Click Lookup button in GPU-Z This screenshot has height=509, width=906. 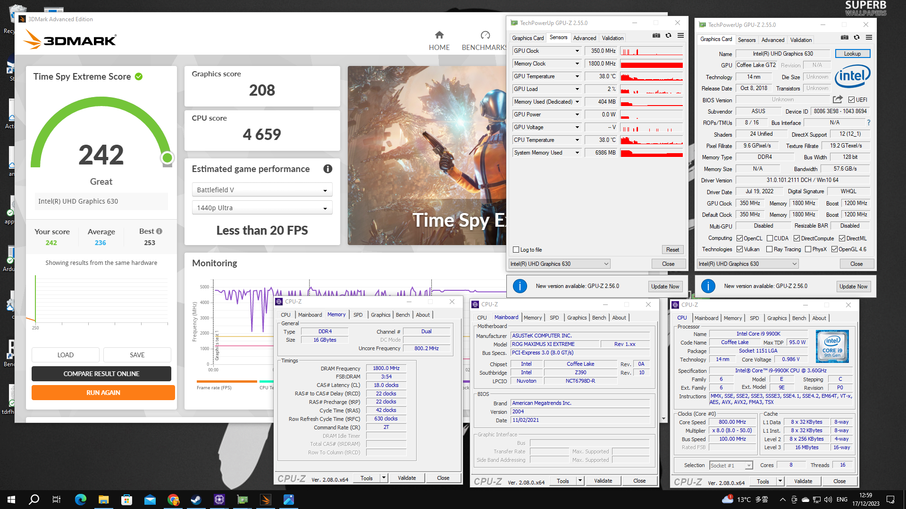coord(852,54)
